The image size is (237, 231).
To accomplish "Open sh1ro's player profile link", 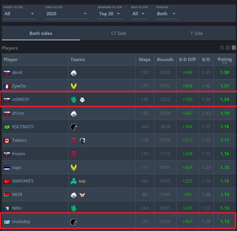I will click(x=18, y=113).
